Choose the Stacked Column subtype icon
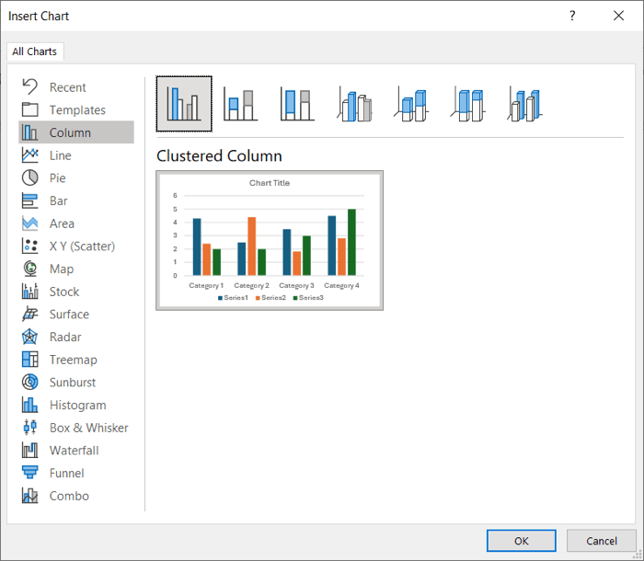Viewport: 644px width, 561px height. [241, 104]
